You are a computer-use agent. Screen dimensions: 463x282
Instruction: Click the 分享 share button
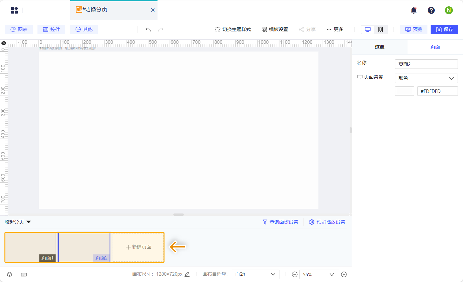307,30
